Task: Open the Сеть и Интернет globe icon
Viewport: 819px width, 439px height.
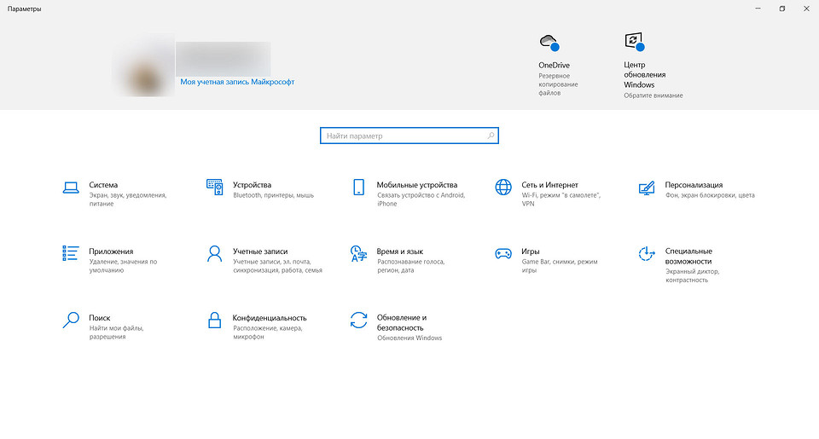Action: 503,187
